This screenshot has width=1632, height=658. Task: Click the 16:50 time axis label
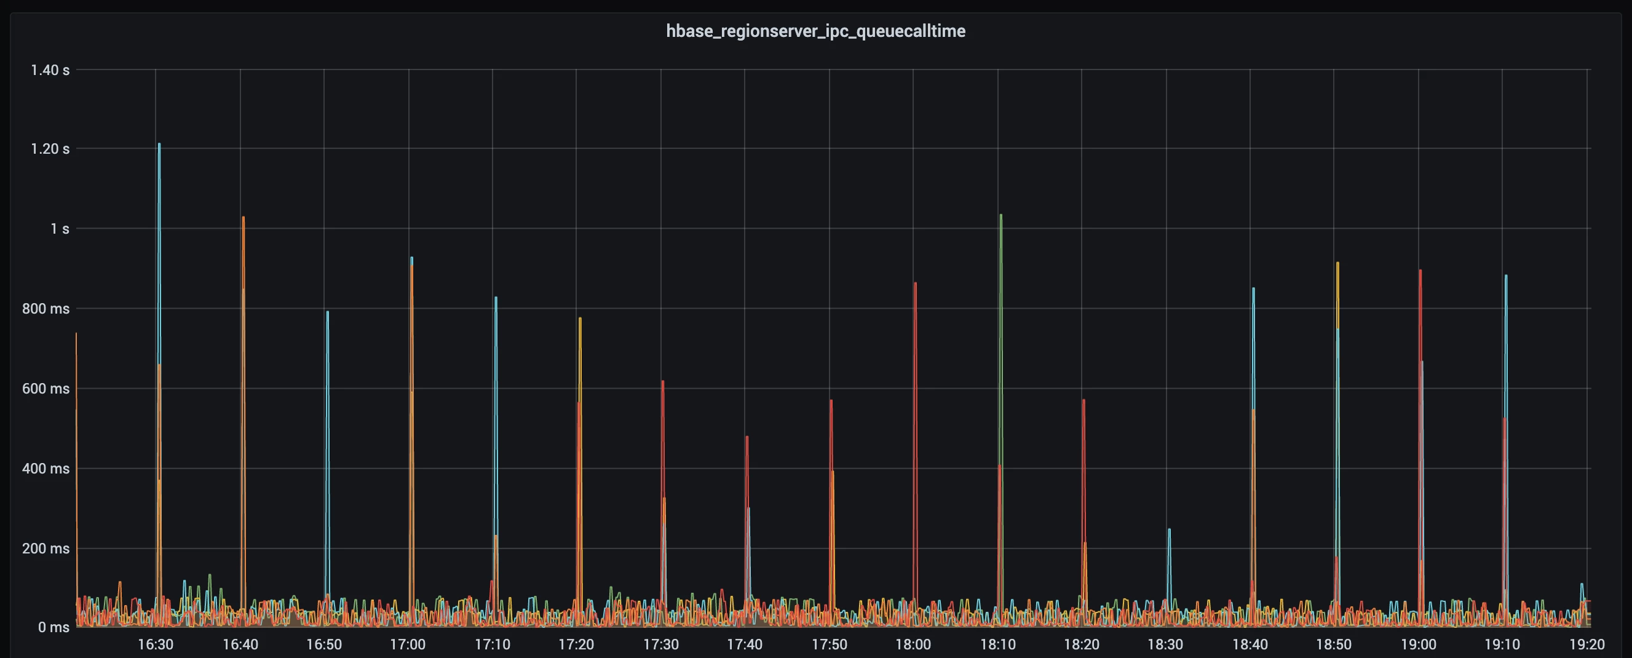323,644
